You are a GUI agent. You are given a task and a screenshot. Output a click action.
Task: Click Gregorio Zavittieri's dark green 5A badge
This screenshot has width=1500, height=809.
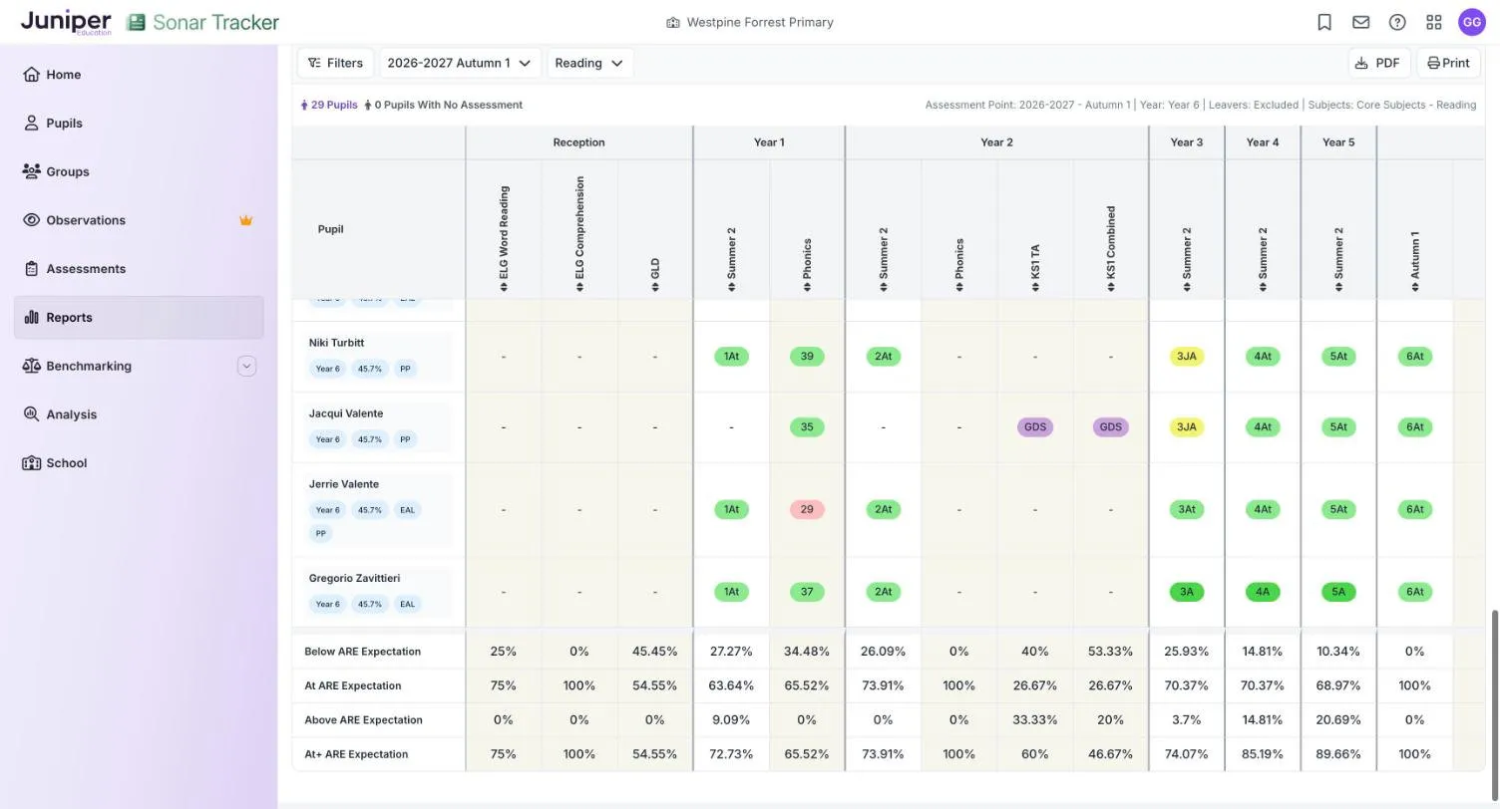click(x=1338, y=592)
